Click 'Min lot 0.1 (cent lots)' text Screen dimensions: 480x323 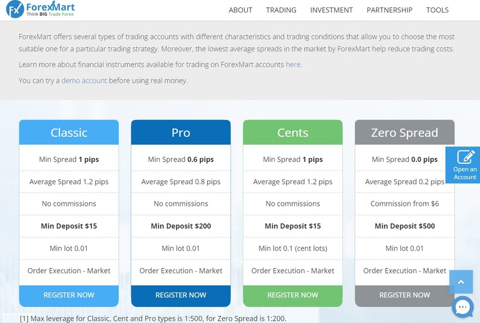[x=293, y=248]
